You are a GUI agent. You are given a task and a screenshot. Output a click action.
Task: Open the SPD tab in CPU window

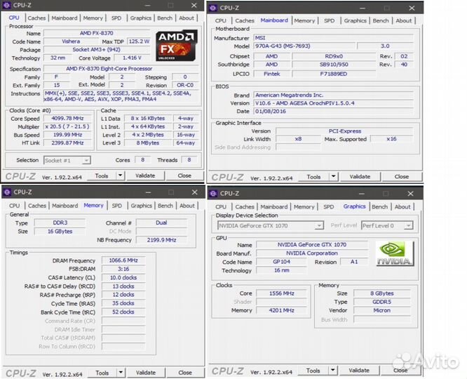[116, 18]
